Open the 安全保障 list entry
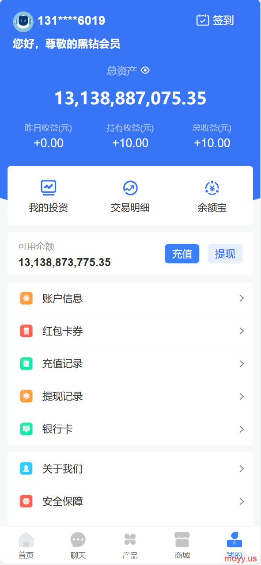This screenshot has width=261, height=565. pyautogui.click(x=130, y=501)
